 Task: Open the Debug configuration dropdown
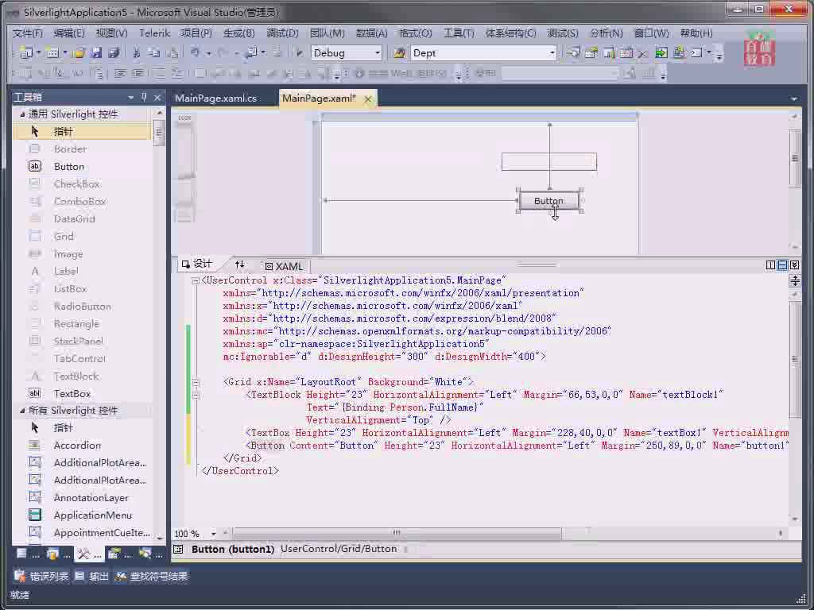[378, 53]
